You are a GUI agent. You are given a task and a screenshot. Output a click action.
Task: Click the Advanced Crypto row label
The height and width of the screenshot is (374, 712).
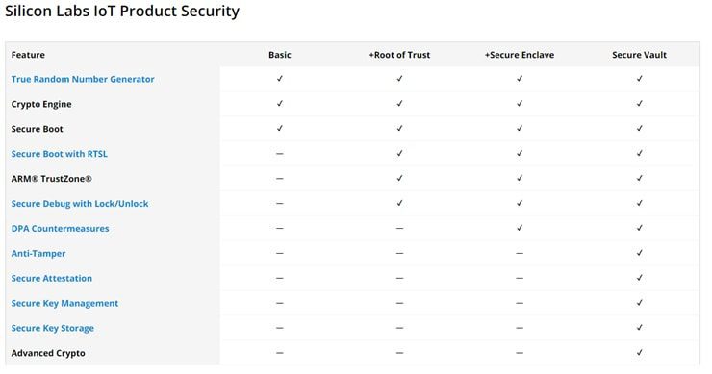click(x=48, y=353)
